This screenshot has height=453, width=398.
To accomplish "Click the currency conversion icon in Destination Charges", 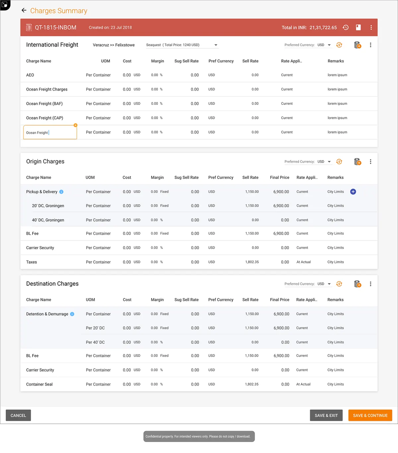I will coord(339,284).
